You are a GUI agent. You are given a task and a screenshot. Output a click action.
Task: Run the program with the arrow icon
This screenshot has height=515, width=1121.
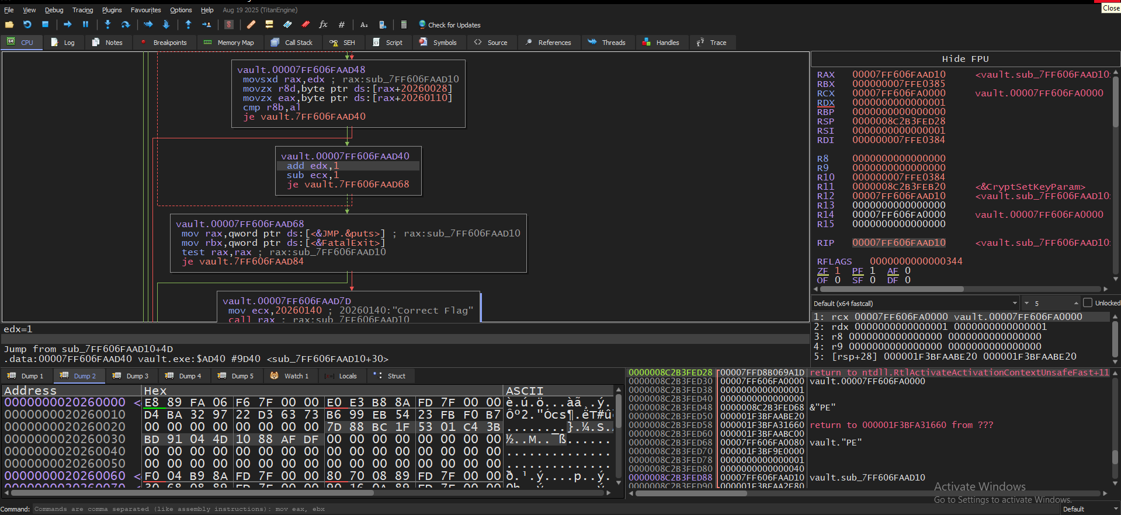pos(68,25)
